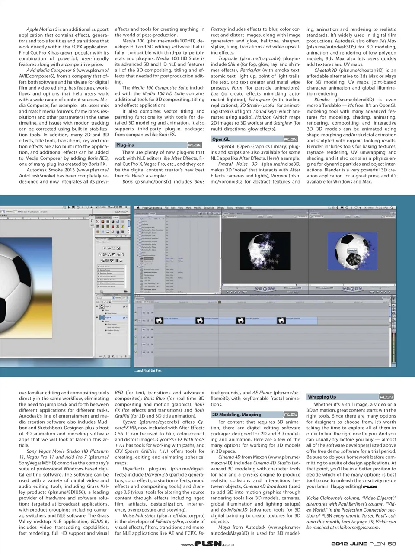Select the first Soccer Ball clip thumbnail in the timeline
This screenshot has width=415, height=554.
point(159,320)
